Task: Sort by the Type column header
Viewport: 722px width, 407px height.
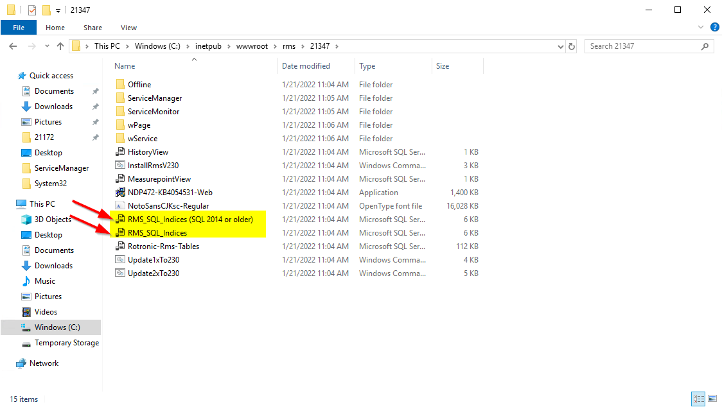Action: pyautogui.click(x=393, y=66)
